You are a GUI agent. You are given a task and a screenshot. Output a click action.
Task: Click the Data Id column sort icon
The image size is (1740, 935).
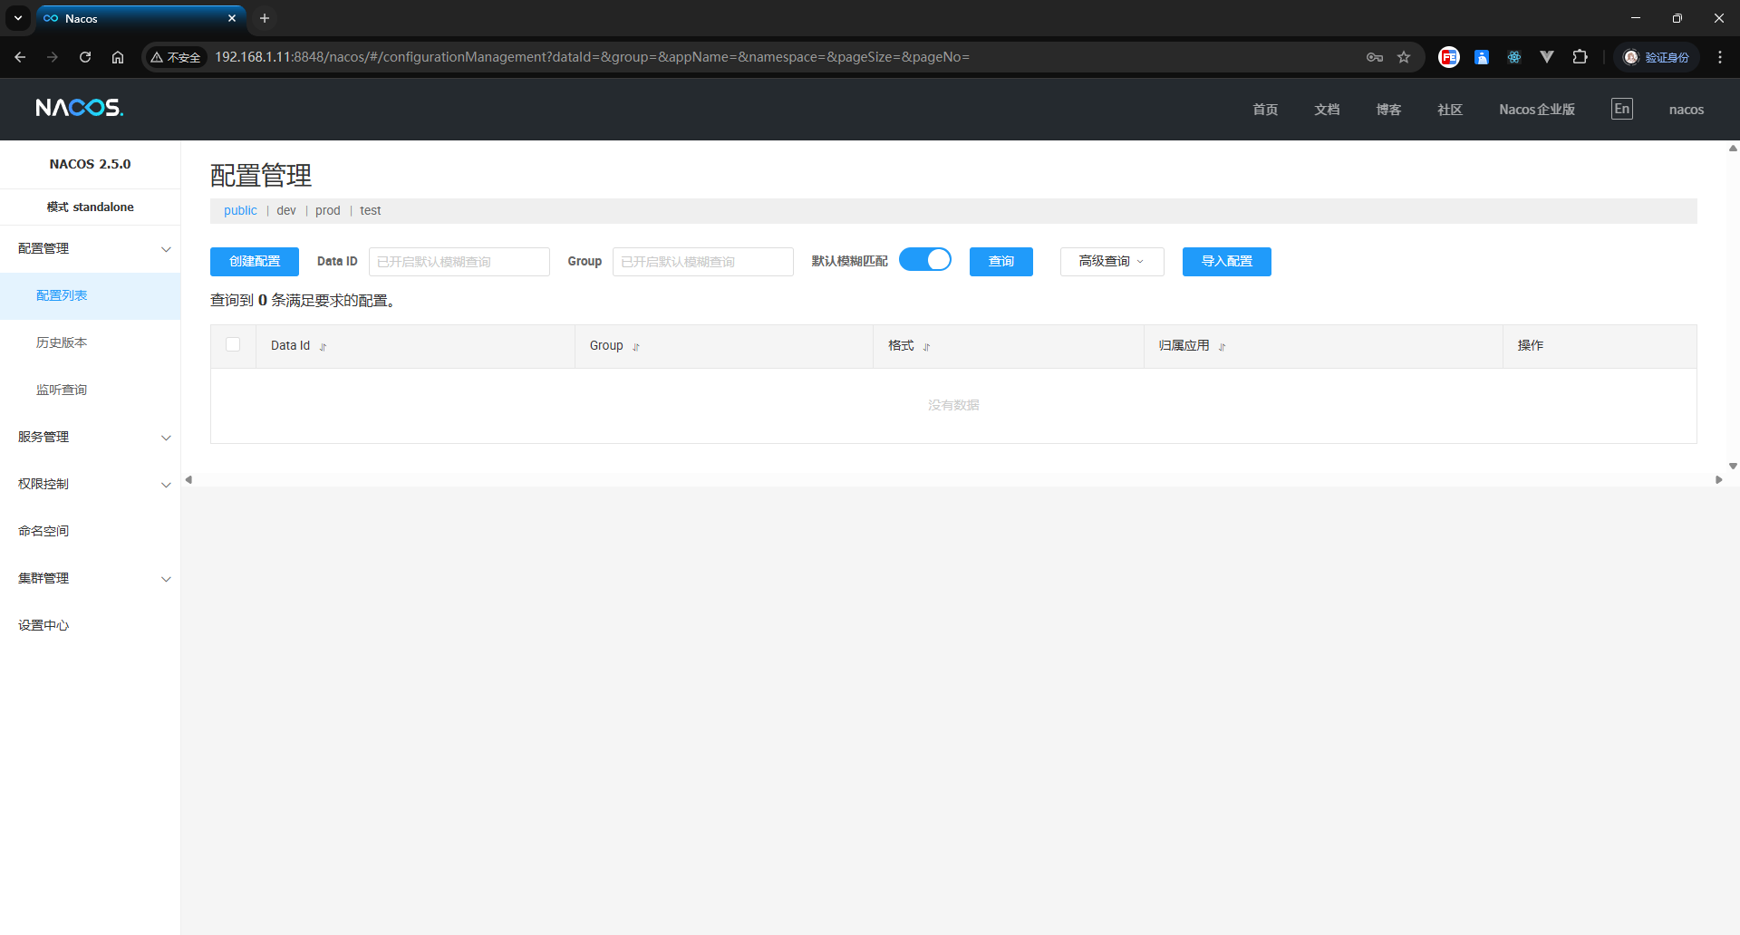pyautogui.click(x=323, y=347)
